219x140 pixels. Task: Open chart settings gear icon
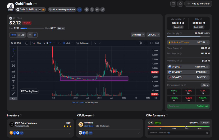140,43
